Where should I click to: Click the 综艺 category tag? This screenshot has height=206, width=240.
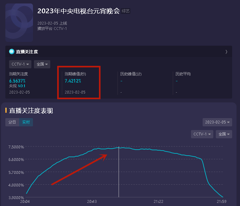point(126,11)
